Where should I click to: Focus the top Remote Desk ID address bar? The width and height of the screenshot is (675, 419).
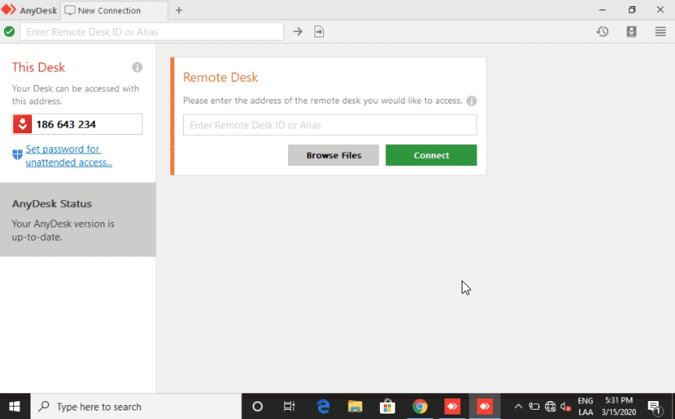pos(152,31)
